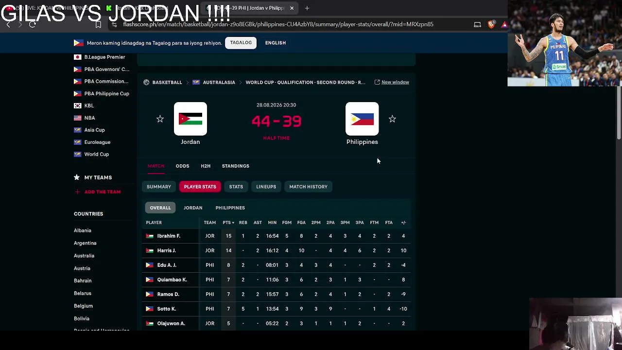Click the USA flag icon beside NBA
This screenshot has width=622, height=350.
77,118
